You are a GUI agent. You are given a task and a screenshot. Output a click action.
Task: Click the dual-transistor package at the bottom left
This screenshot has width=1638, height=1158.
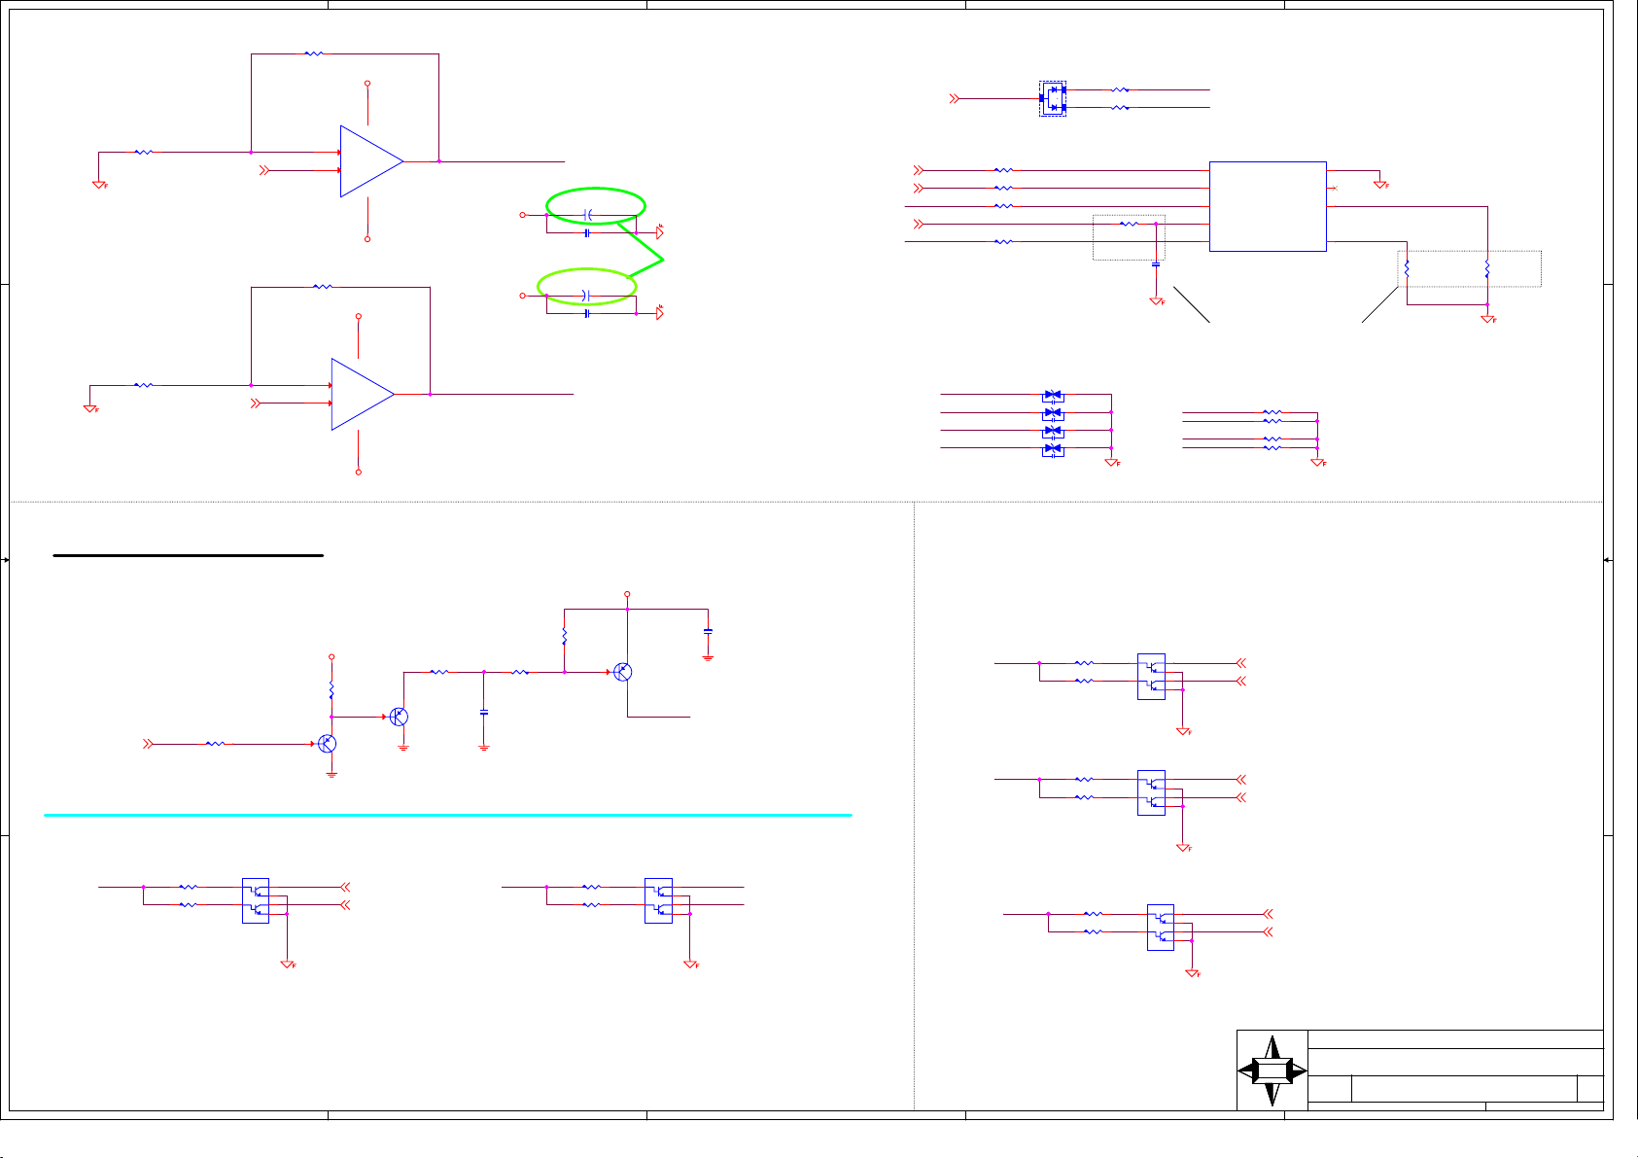256,900
